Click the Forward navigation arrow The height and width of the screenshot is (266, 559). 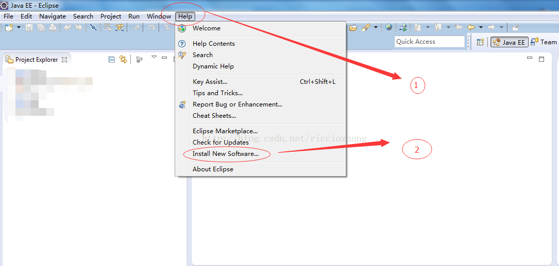point(492,27)
